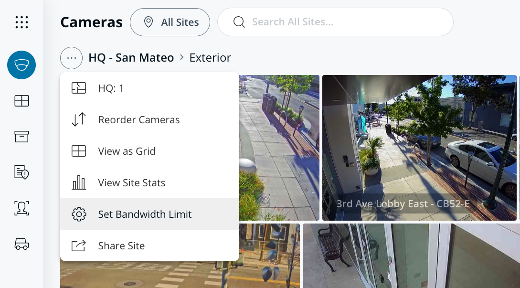Click the magnifier search icon
Viewport: 520px width, 288px height.
239,22
